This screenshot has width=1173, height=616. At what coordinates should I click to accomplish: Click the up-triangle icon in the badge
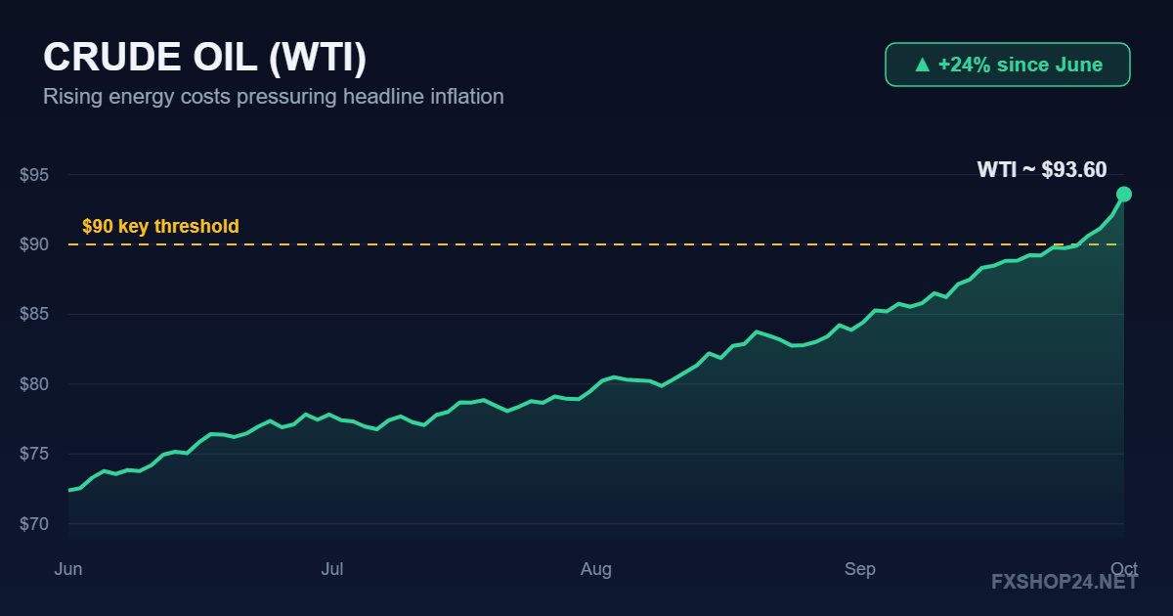click(922, 65)
